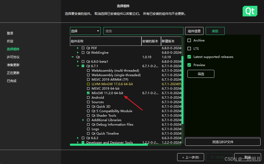The height and width of the screenshot is (164, 264).
Task: Check the Qt 6.8.0-beta1 checkbox
Action: 83,62
